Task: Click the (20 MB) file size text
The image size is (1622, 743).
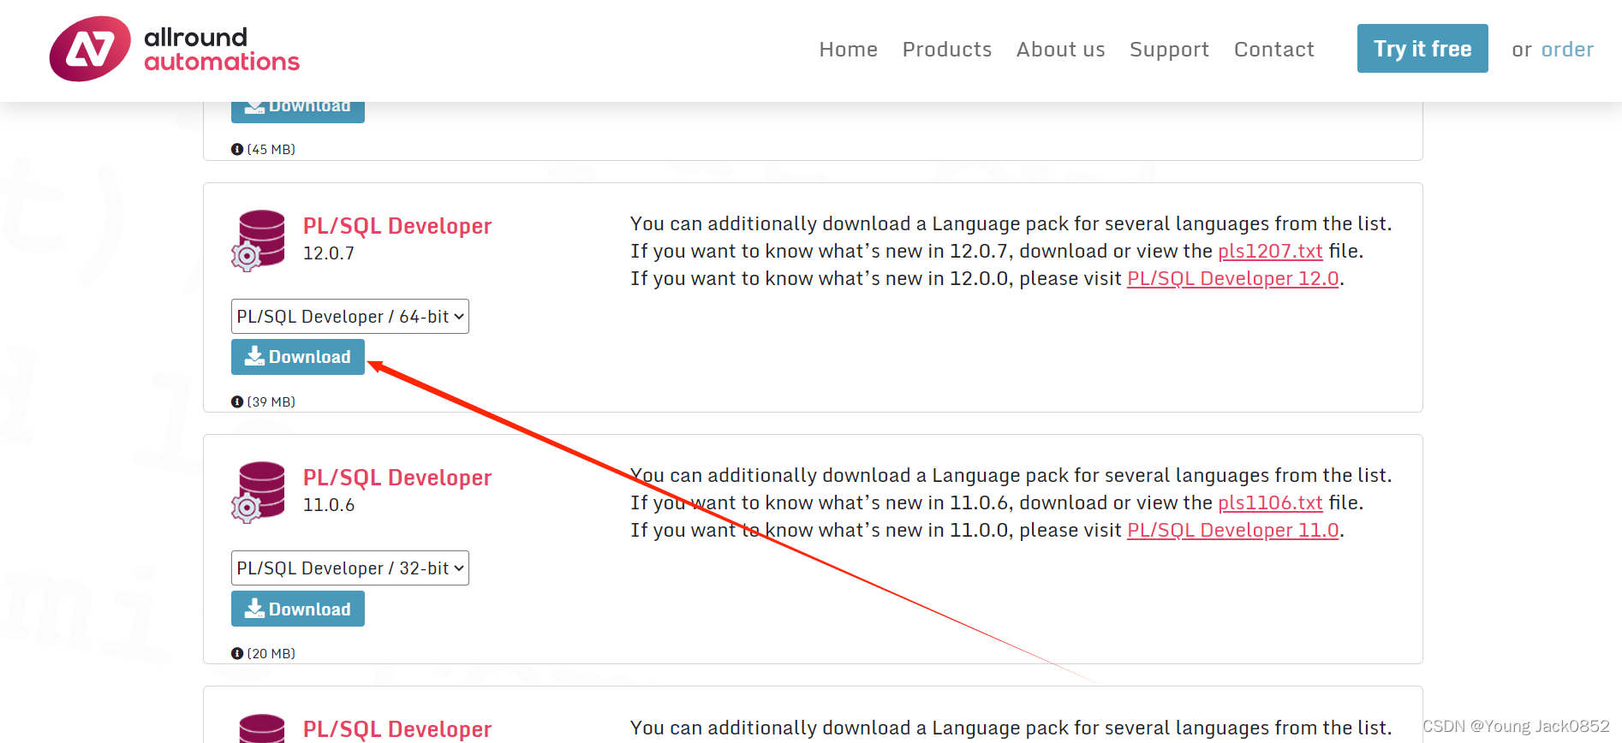Action: tap(271, 653)
